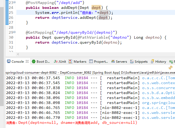Click the addDept method name on line 24
Screen dimensions: 175x128
click(69, 8)
